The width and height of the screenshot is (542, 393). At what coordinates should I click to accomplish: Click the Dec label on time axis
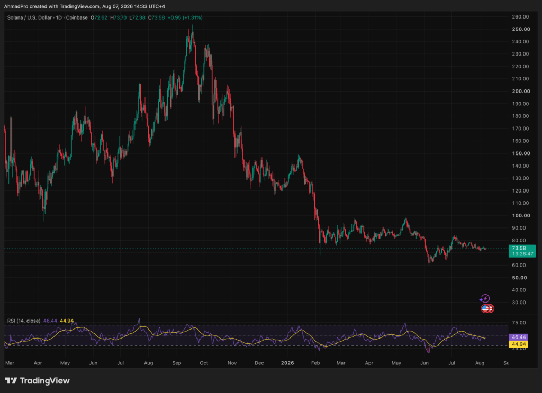(259, 363)
